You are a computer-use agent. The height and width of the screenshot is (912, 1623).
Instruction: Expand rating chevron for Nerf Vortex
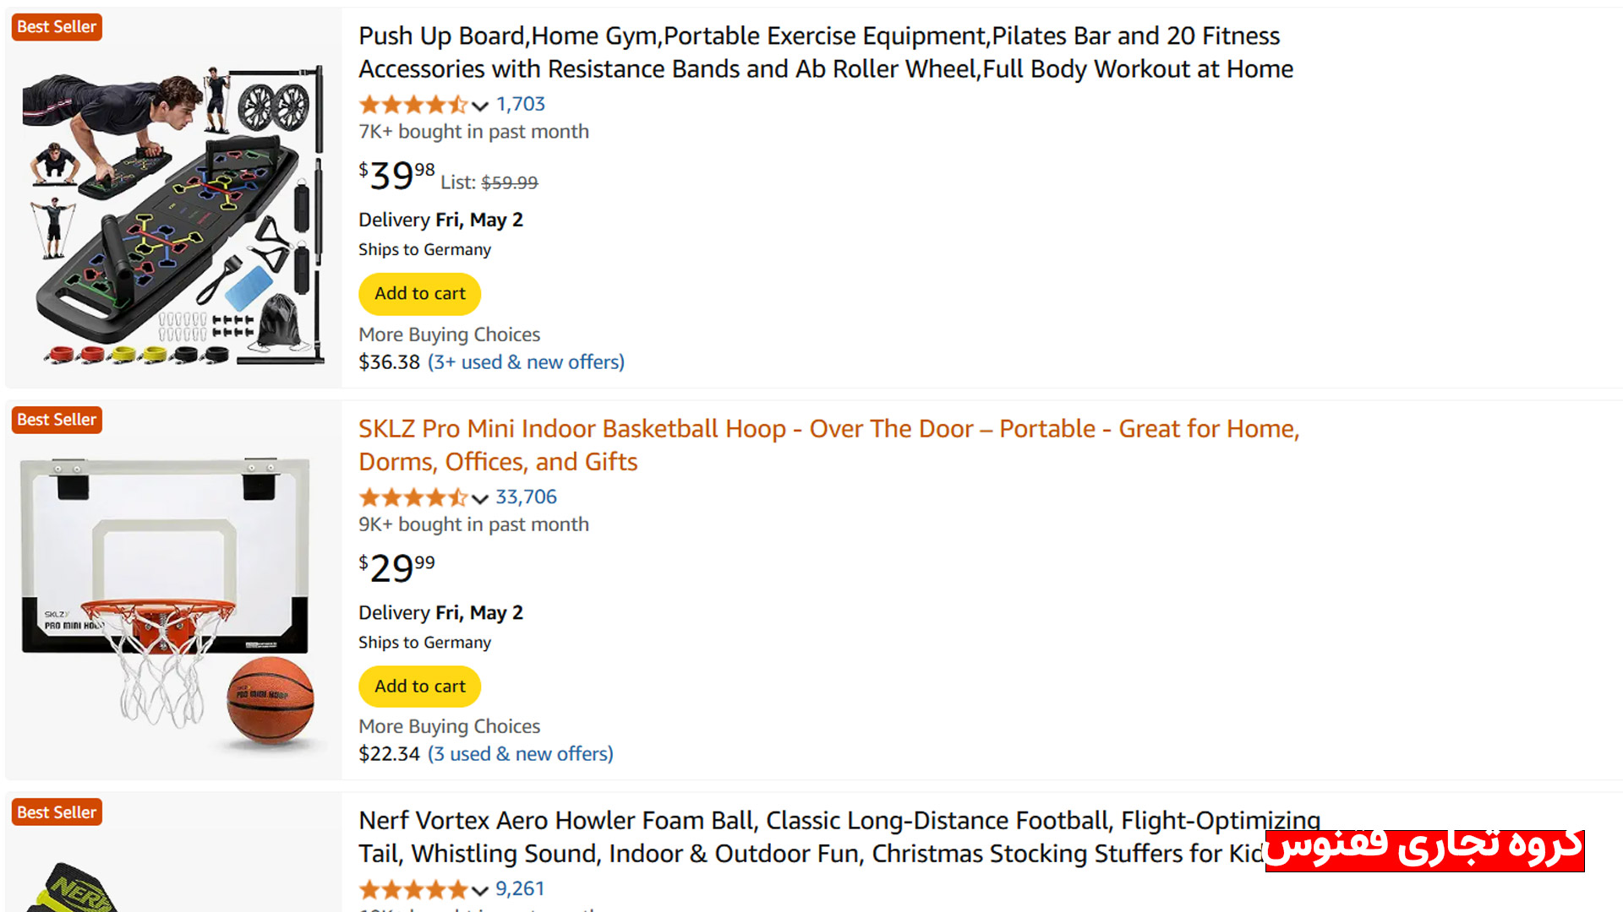(480, 890)
